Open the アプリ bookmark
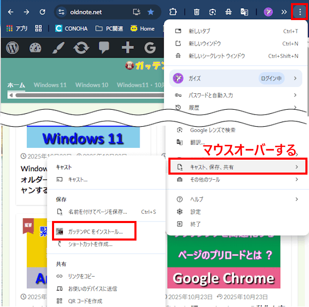The image size is (309, 307). [x=17, y=28]
